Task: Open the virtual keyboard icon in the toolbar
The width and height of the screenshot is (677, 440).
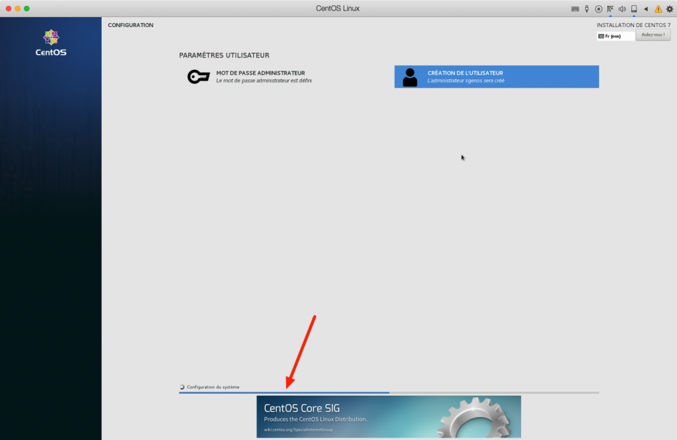Action: coord(575,9)
